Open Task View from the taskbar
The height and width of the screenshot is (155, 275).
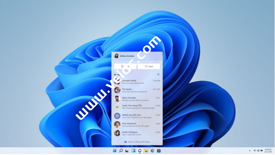pos(127,151)
